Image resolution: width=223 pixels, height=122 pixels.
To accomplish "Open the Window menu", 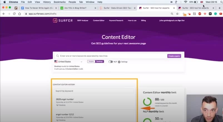I will point(90,2).
